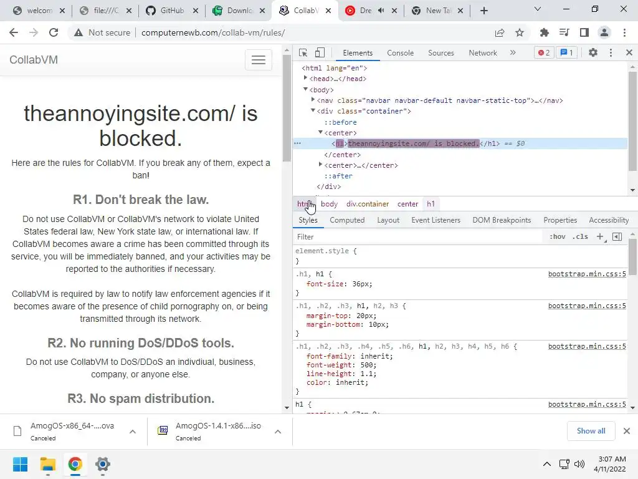Select the center breadcrumb
638x479 pixels.
407,204
